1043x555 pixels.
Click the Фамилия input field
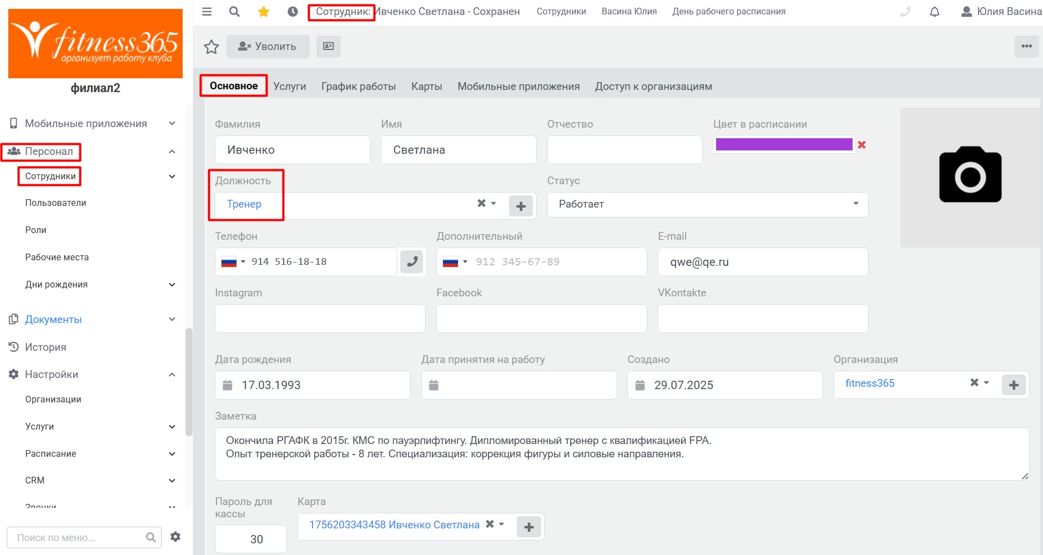pyautogui.click(x=293, y=150)
